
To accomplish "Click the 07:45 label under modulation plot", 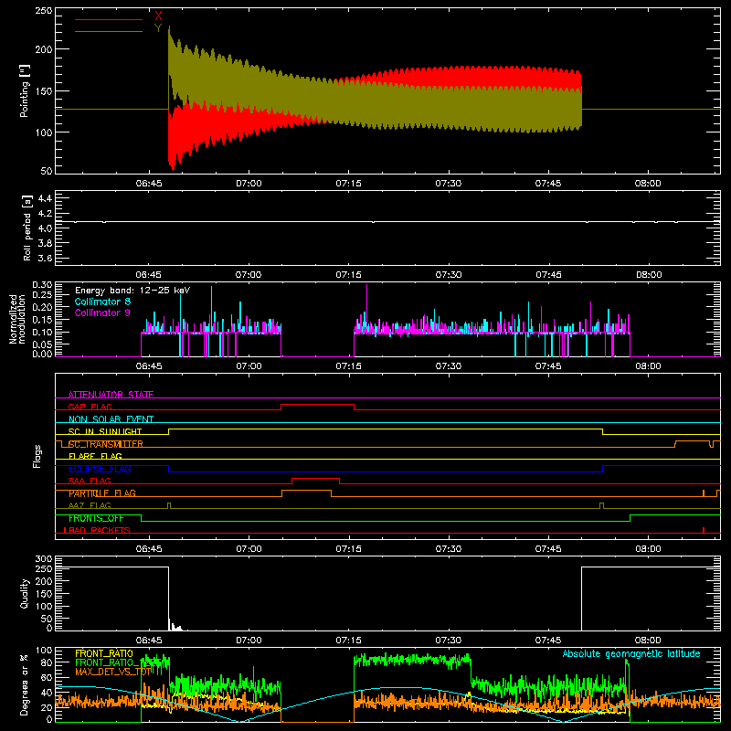I will coord(547,366).
